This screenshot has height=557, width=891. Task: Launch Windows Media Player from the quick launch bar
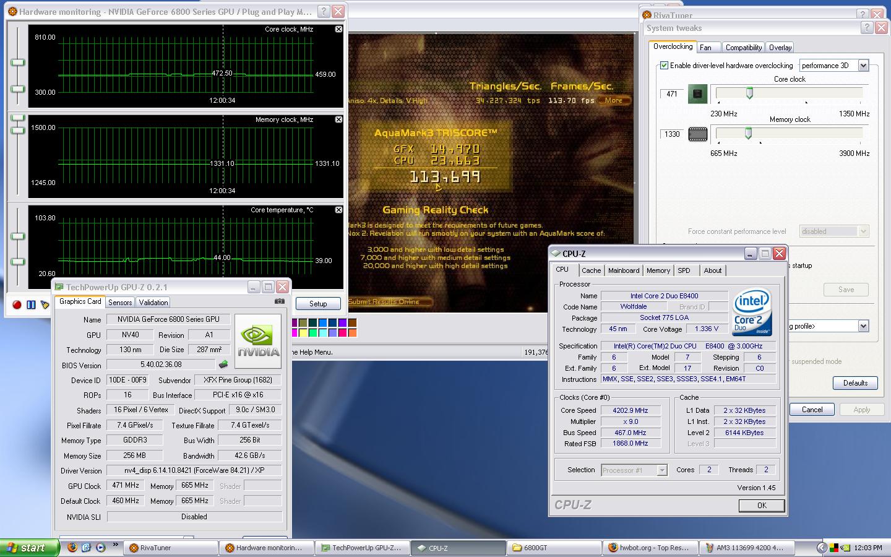click(100, 547)
